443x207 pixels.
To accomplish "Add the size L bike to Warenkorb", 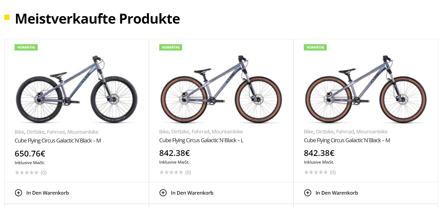I will (192, 193).
